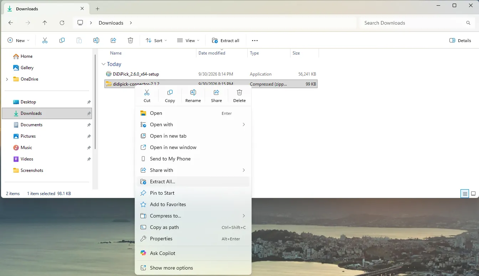Expand the Open with submenu

tap(244, 124)
